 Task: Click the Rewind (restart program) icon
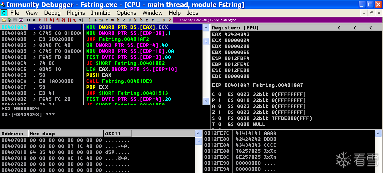tap(28, 20)
